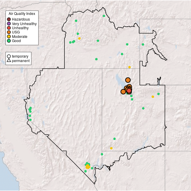191x191 pixels.
Task: Select the Good green legend swatch
Action: 9,41
